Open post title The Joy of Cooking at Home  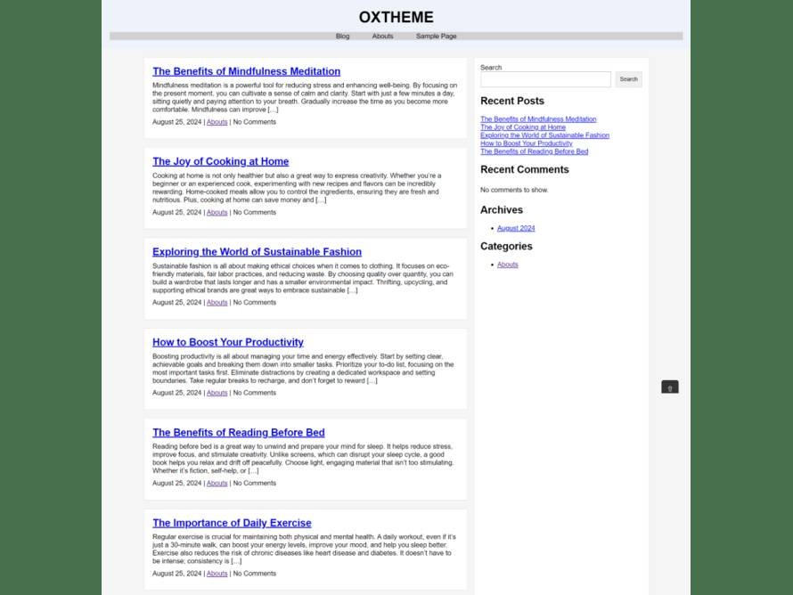click(x=220, y=161)
